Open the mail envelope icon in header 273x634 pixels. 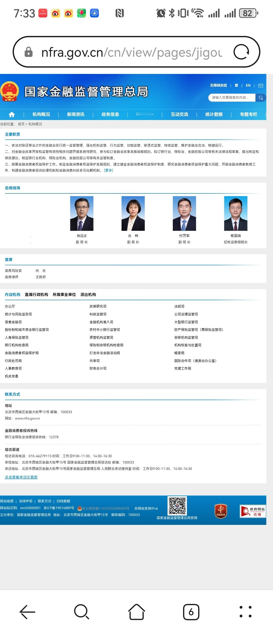(x=261, y=86)
